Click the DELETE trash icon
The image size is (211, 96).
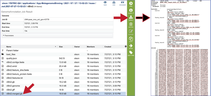(x=131, y=24)
